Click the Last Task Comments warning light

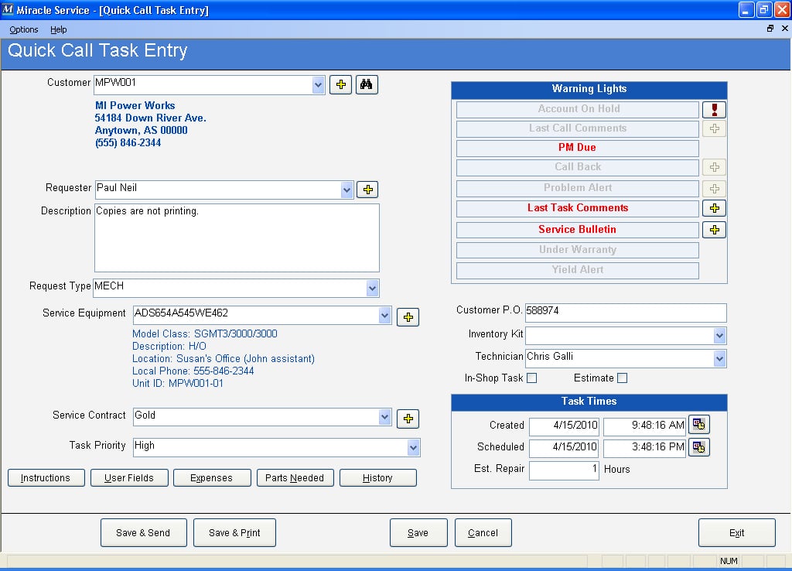[577, 208]
